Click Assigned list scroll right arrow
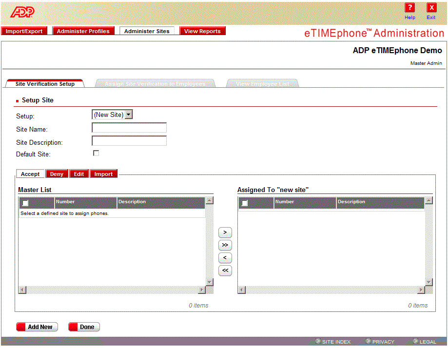This screenshot has width=448, height=348. point(421,290)
